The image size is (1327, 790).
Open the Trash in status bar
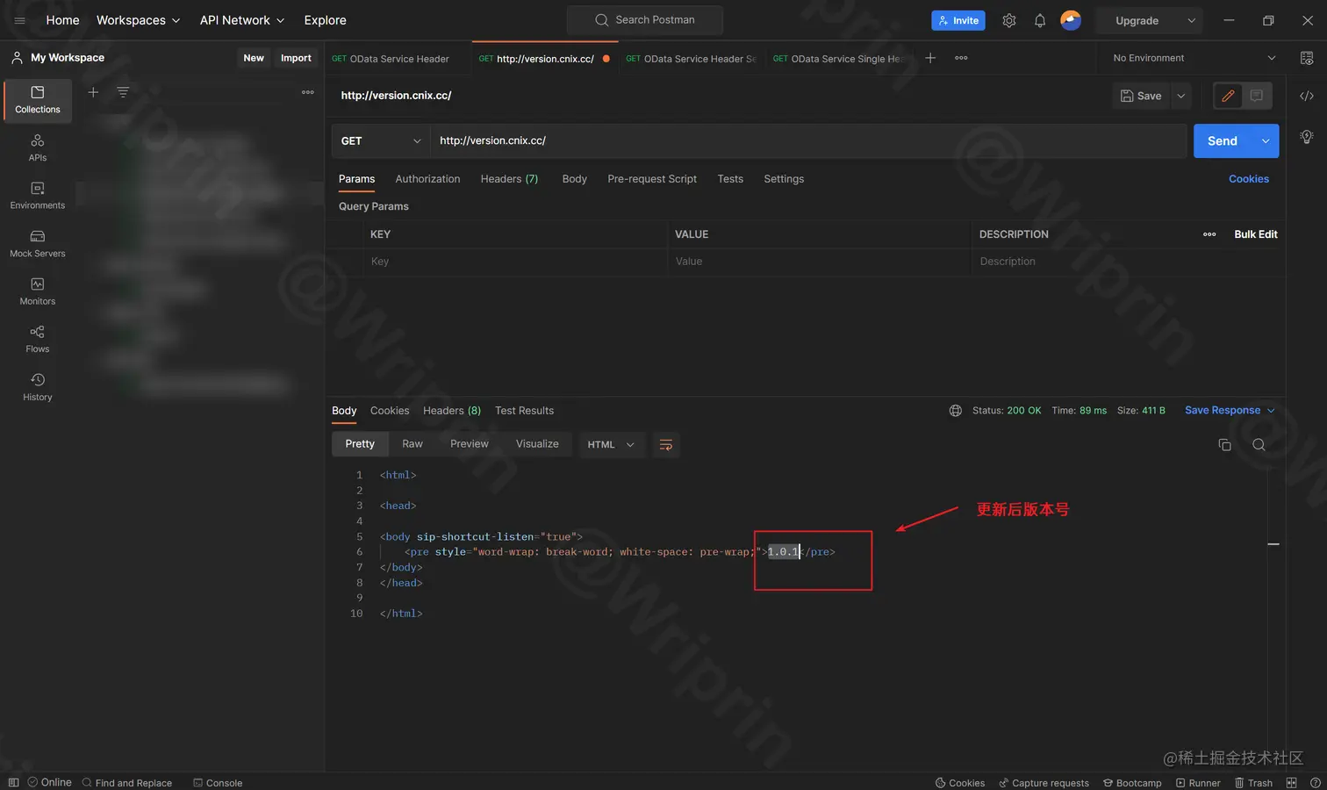1253,783
